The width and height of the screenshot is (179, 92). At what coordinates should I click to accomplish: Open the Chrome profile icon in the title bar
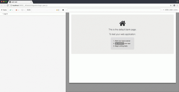tap(177, 2)
